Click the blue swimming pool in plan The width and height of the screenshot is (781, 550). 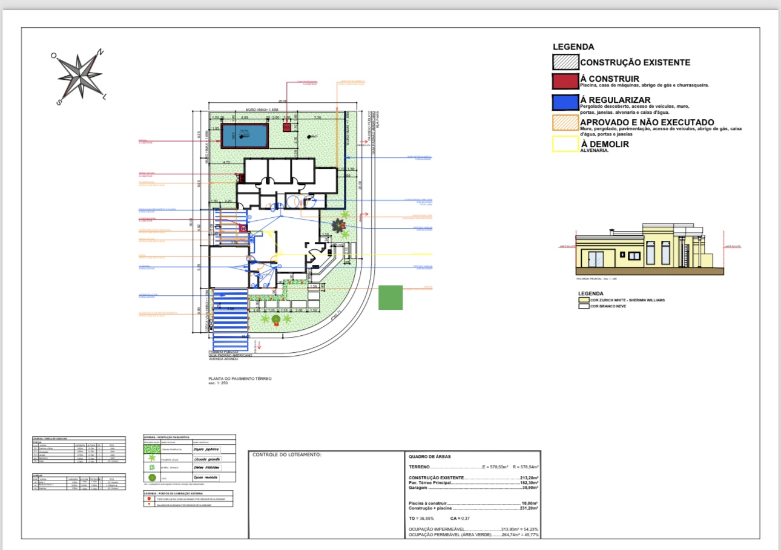(x=245, y=136)
